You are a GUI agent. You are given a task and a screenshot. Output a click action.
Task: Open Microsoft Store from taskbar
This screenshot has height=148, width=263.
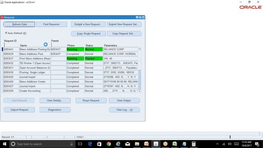click(99, 144)
